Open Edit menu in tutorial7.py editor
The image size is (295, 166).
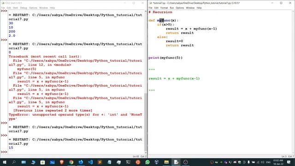[156, 8]
